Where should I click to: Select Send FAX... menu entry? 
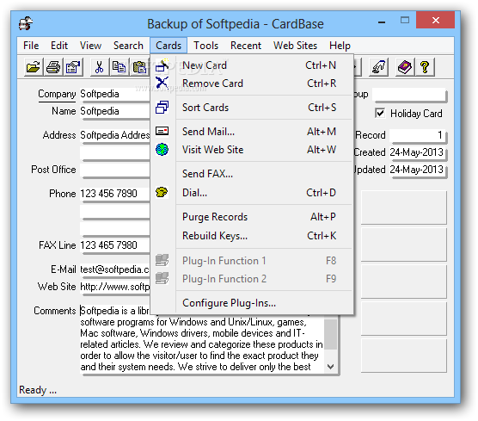point(253,174)
